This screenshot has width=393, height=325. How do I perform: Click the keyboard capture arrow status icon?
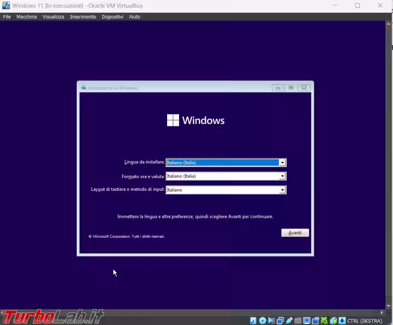[x=342, y=320]
